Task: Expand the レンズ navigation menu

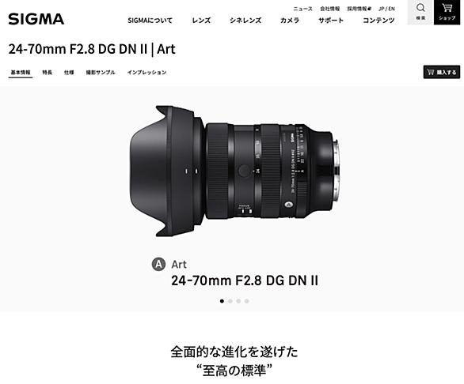Action: 201,21
